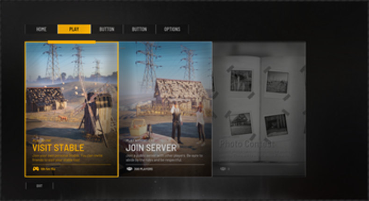Screen dimensions: 369x201
Task: Click the players icon on Join Server
Action: coord(130,169)
